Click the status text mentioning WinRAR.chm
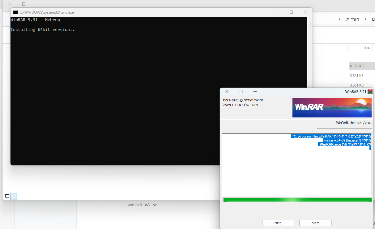 354,123
